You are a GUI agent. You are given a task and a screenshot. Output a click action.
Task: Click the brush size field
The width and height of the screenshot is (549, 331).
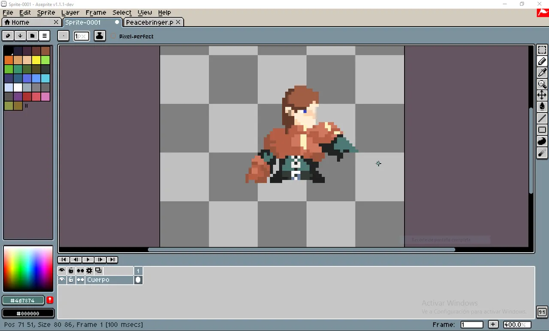click(x=81, y=36)
